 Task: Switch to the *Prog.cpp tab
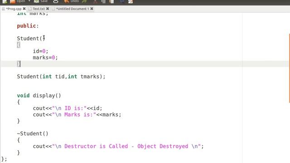click(14, 9)
